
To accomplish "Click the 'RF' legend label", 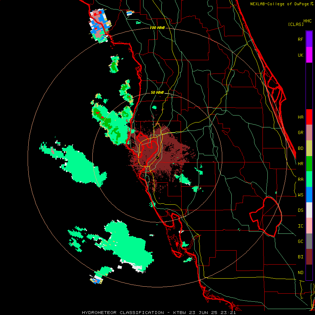I will [300, 39].
